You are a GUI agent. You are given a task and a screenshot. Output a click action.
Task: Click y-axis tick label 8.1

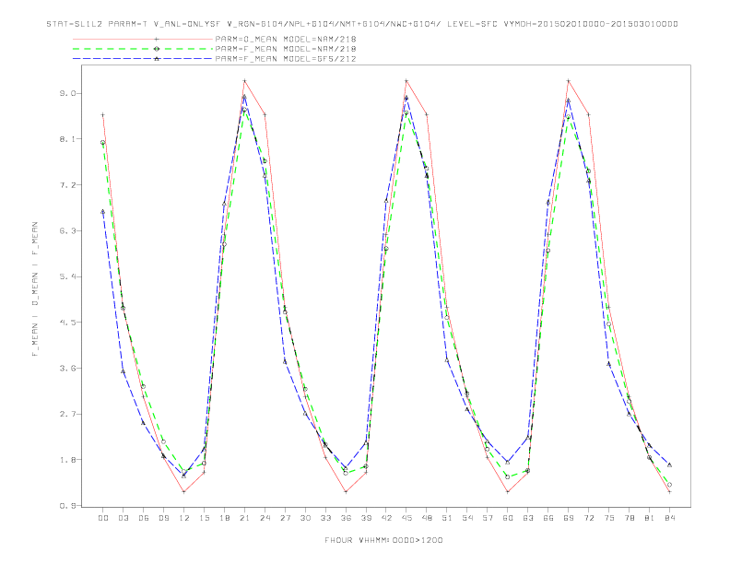[67, 139]
